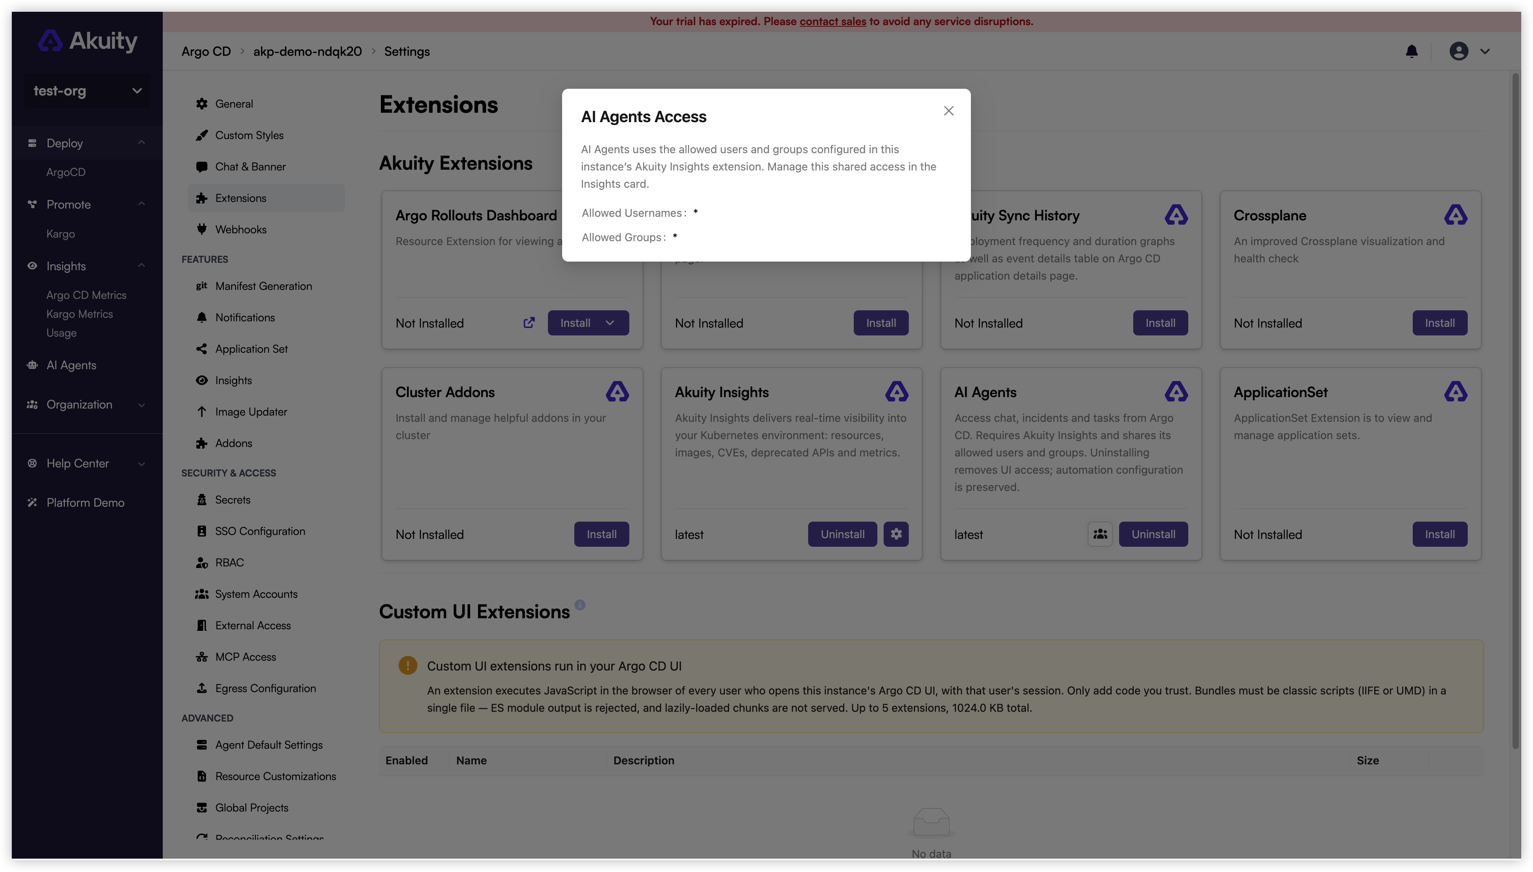Screen dimensions: 1533x872
Task: Open System Accounts settings
Action: pyautogui.click(x=266, y=594)
